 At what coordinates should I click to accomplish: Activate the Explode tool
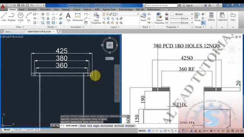(61, 19)
